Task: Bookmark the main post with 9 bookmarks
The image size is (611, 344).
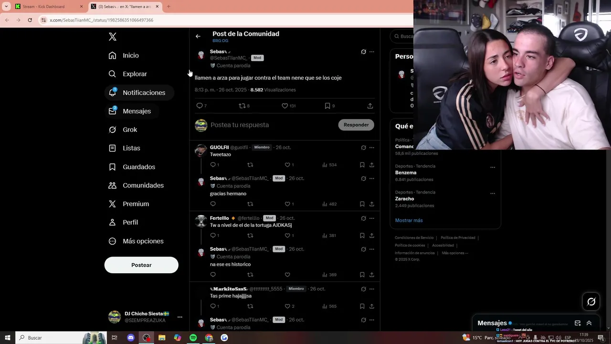Action: pos(327,106)
